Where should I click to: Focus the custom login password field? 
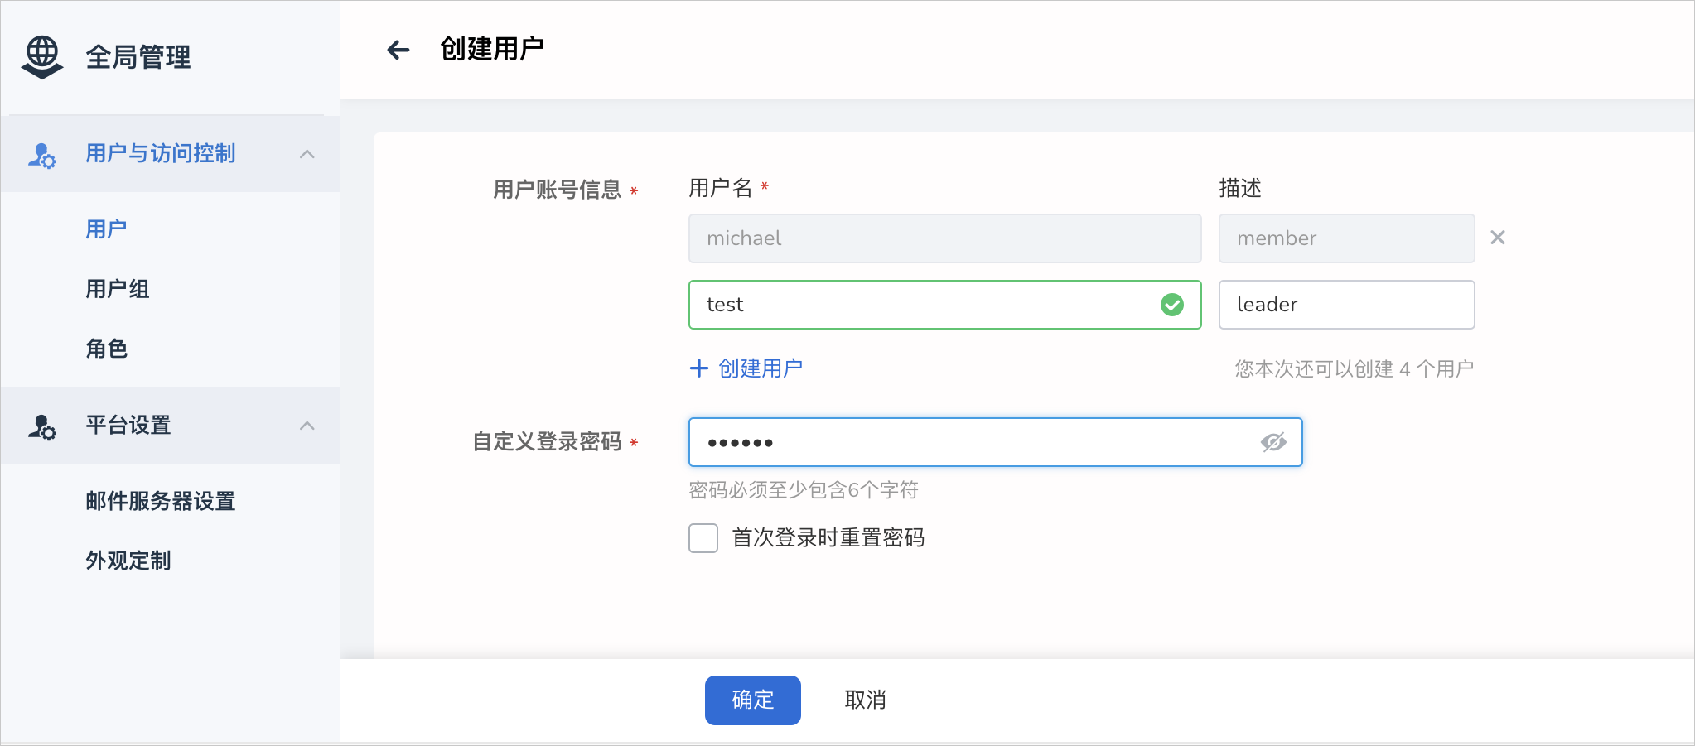[996, 442]
